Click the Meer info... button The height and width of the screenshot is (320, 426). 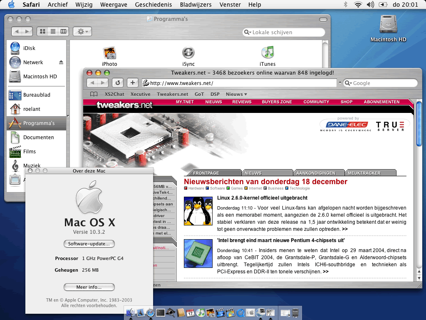point(89,287)
